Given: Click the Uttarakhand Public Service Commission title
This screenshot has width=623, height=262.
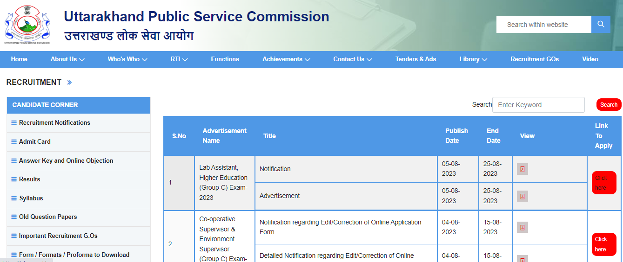Looking at the screenshot, I should click(x=196, y=17).
